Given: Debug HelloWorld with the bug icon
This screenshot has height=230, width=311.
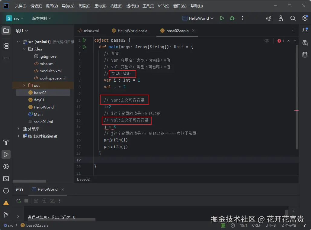Looking at the screenshot, I should pyautogui.click(x=232, y=18).
